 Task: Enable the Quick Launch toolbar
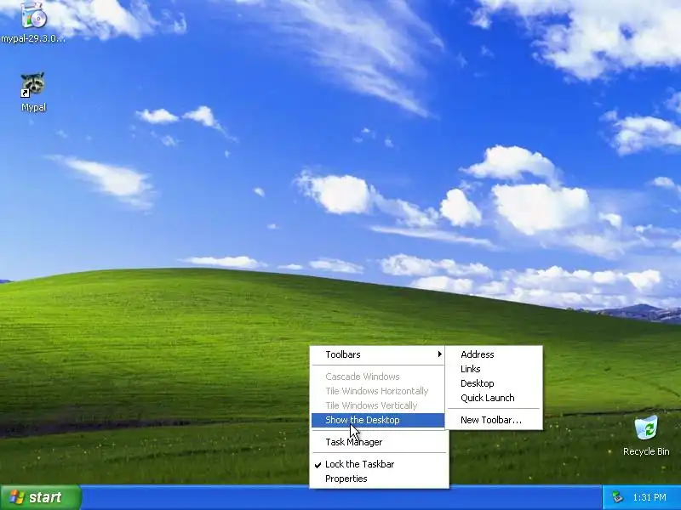pyautogui.click(x=494, y=398)
